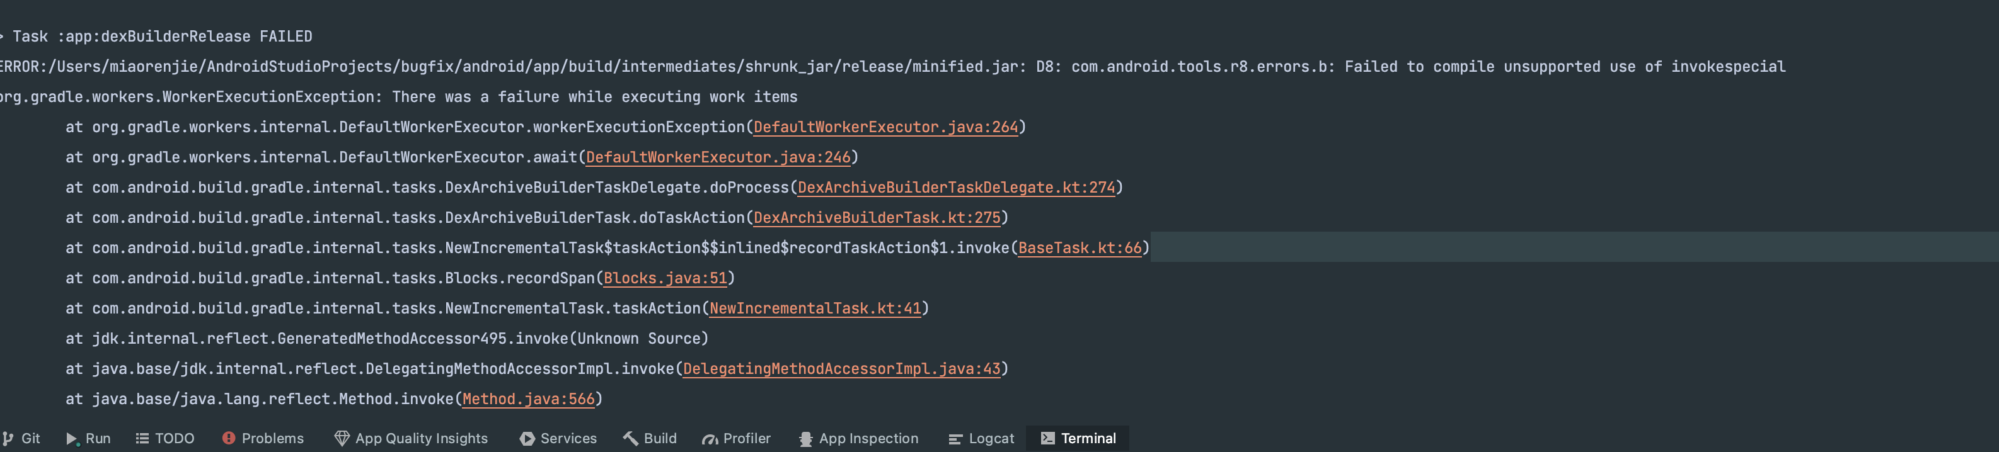The height and width of the screenshot is (452, 1999).
Task: Open the Profiler gauge icon
Action: tap(710, 439)
